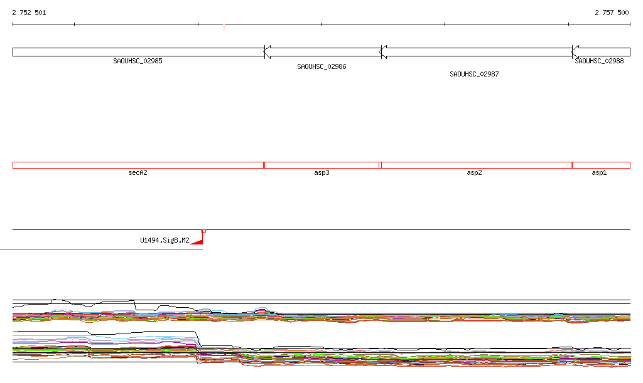The height and width of the screenshot is (383, 643).
Task: Click the start coordinate 2 752 501
Action: (29, 13)
